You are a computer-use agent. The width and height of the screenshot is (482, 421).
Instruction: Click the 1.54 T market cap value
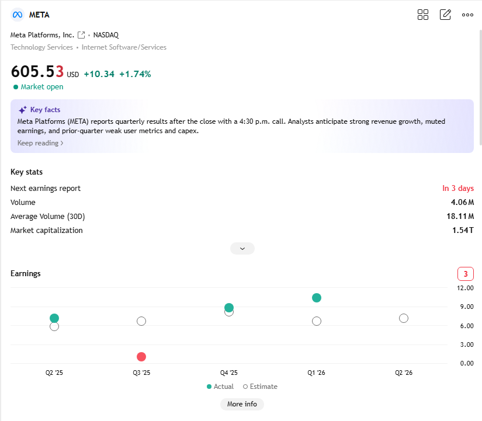(463, 231)
